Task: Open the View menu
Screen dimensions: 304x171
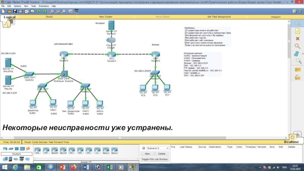Action: click(x=26, y=6)
